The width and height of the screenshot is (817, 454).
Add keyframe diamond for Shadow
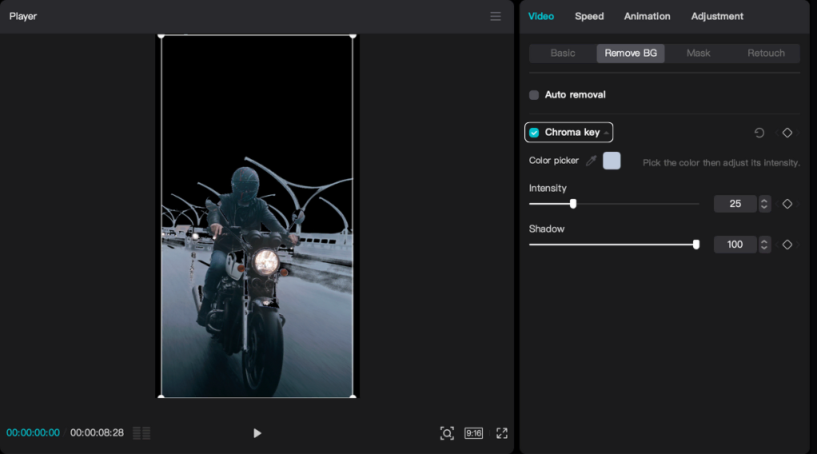pyautogui.click(x=787, y=245)
